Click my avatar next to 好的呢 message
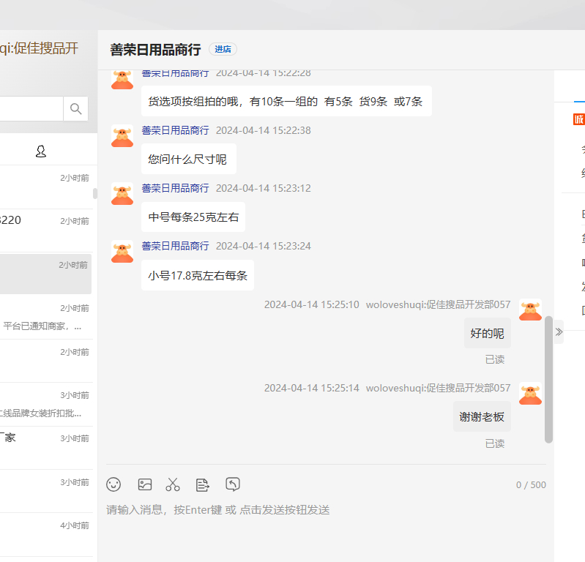Screen dimensions: 585x562 [x=530, y=310]
